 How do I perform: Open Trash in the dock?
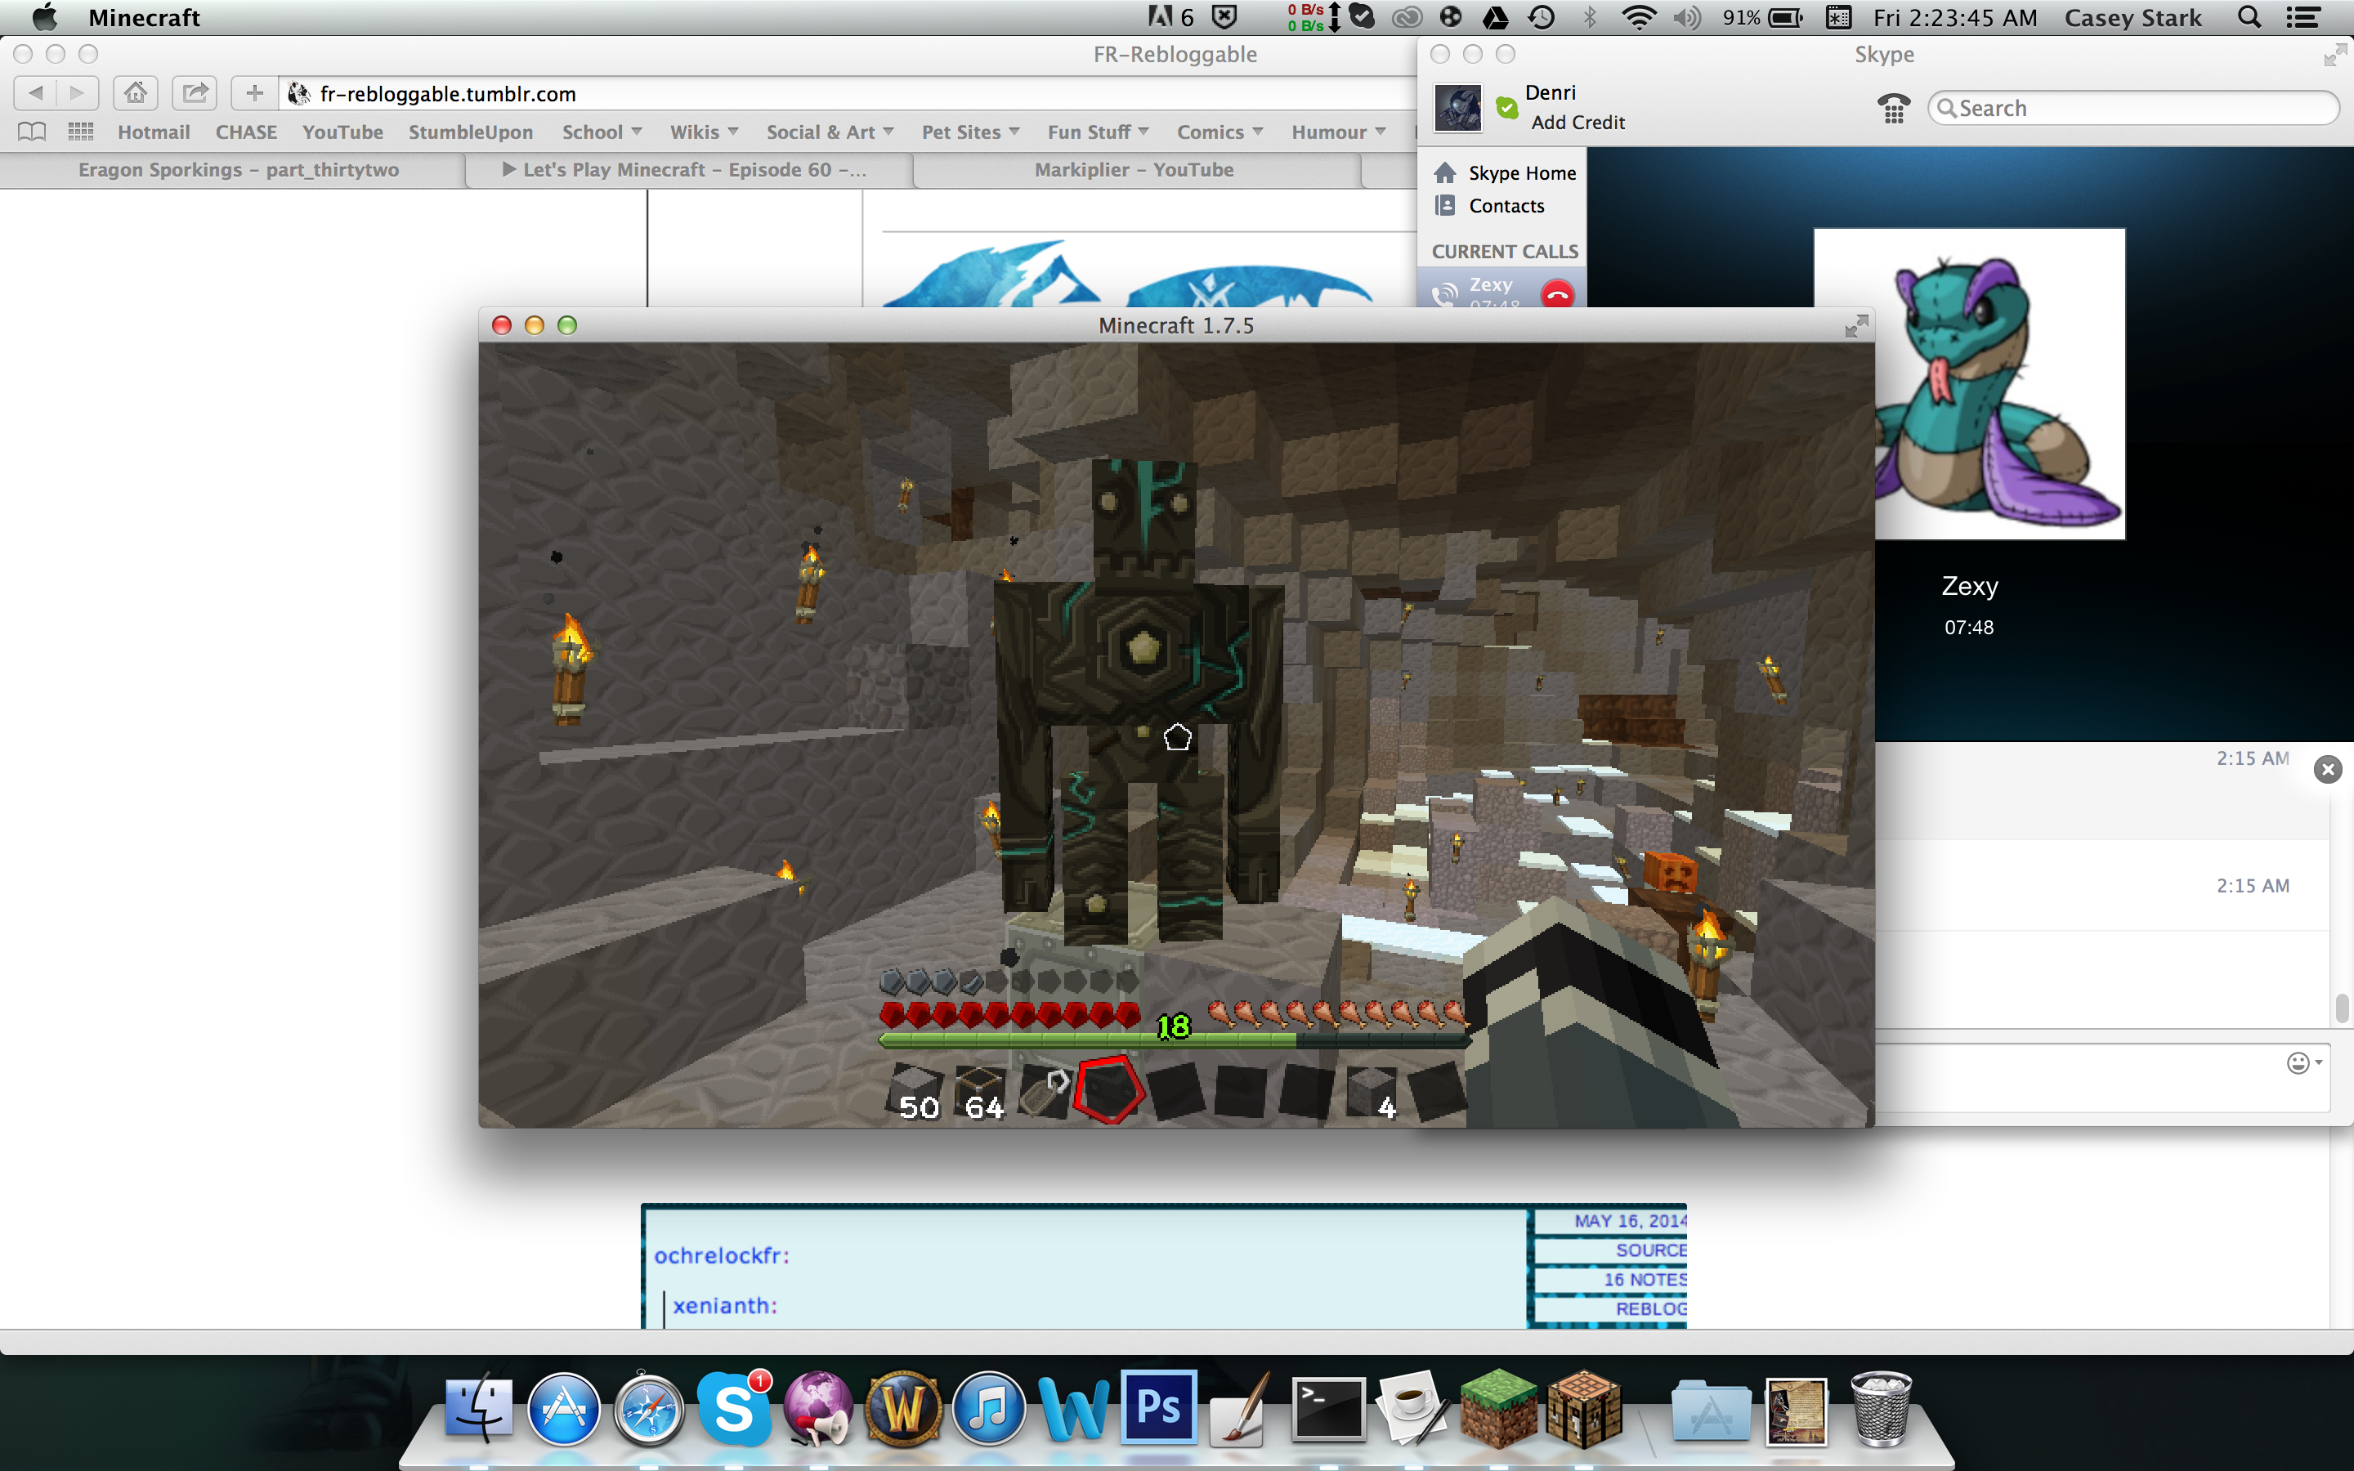click(x=1882, y=1408)
